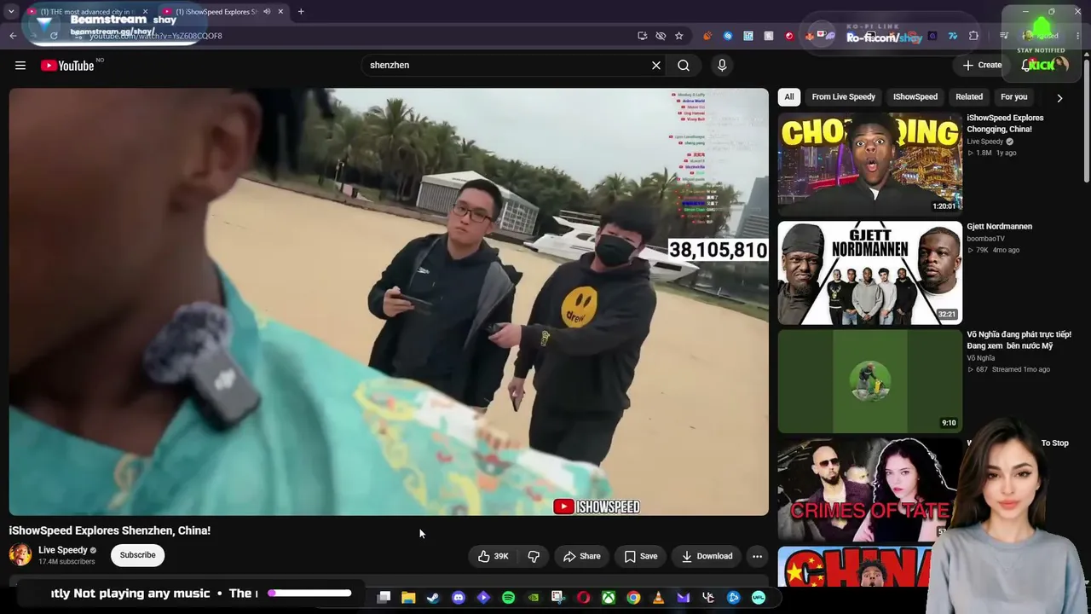
Task: Open Live Speedy channel name link
Action: coord(63,550)
